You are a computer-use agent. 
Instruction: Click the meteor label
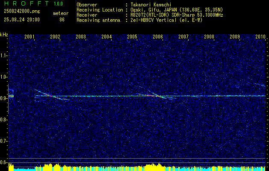pyautogui.click(x=61, y=13)
